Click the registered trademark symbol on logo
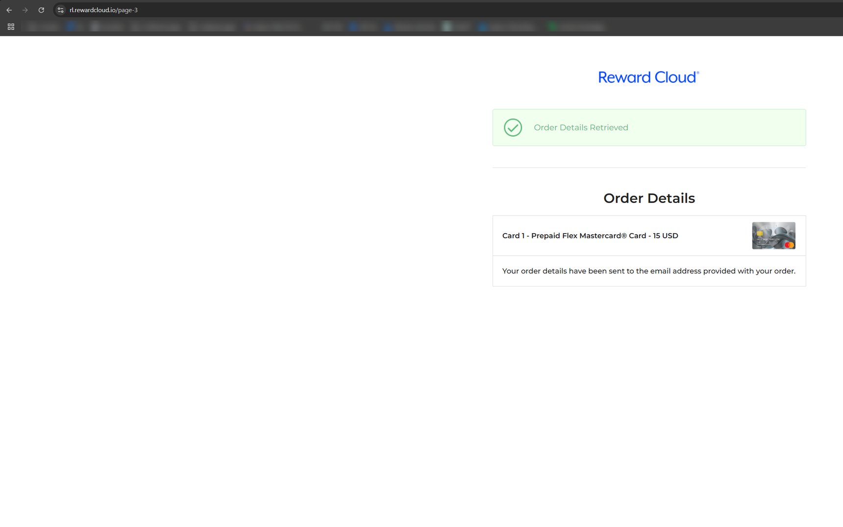The width and height of the screenshot is (843, 527). coord(698,73)
